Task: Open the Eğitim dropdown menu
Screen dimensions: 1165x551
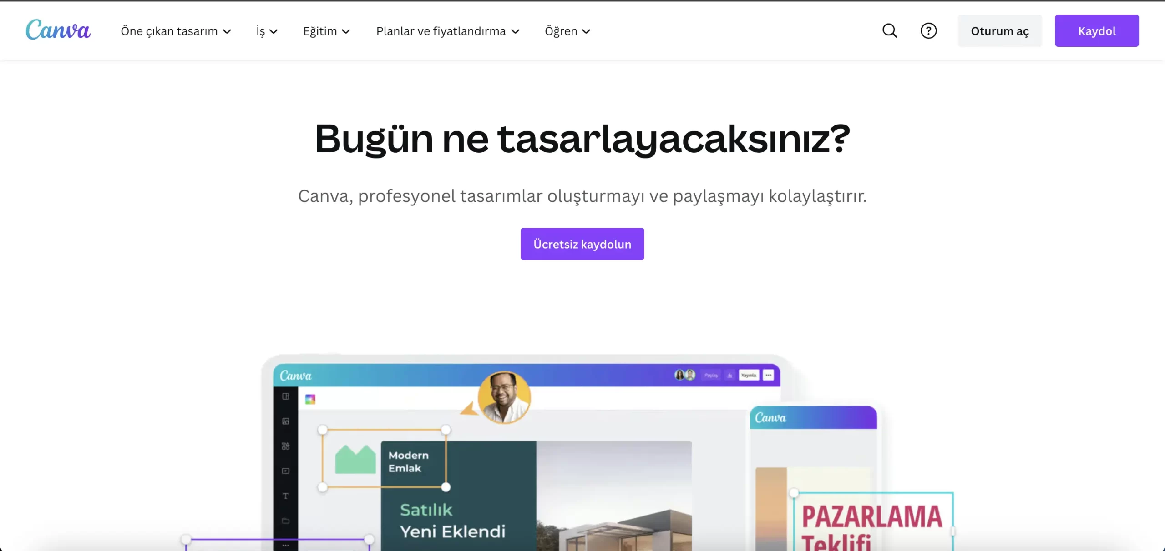Action: click(x=327, y=31)
